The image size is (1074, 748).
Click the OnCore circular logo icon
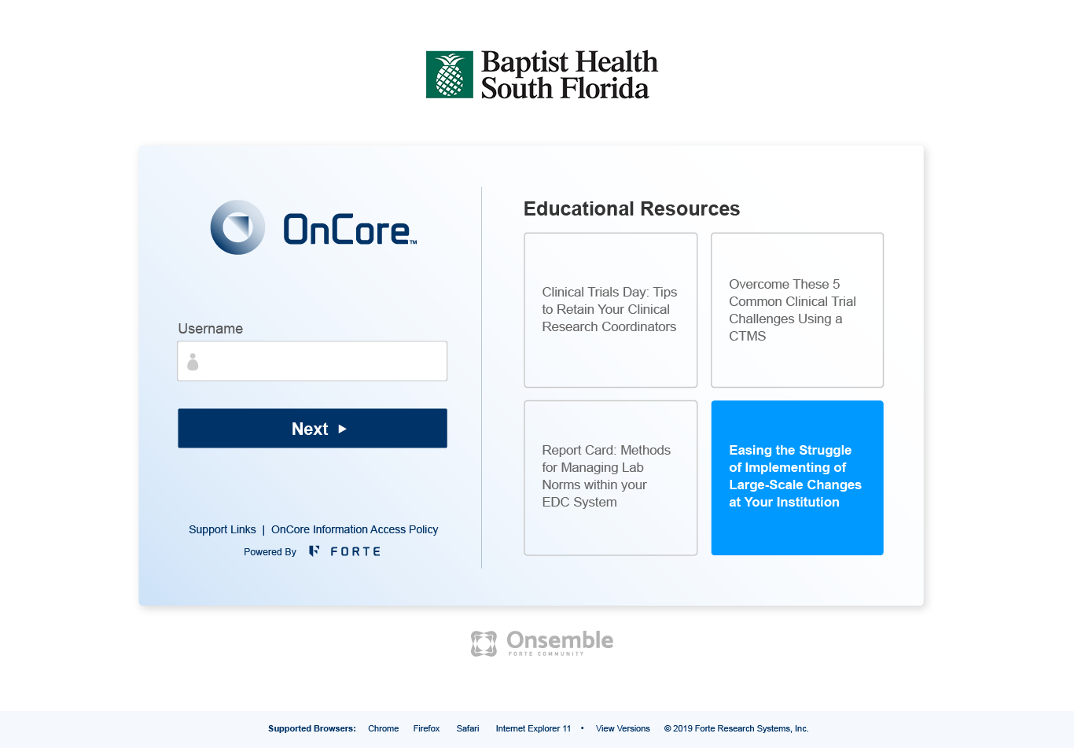pyautogui.click(x=237, y=227)
